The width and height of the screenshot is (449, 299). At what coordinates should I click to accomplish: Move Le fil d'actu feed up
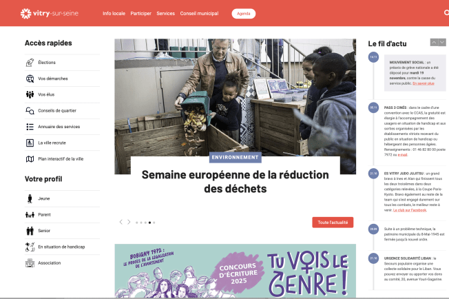click(434, 43)
